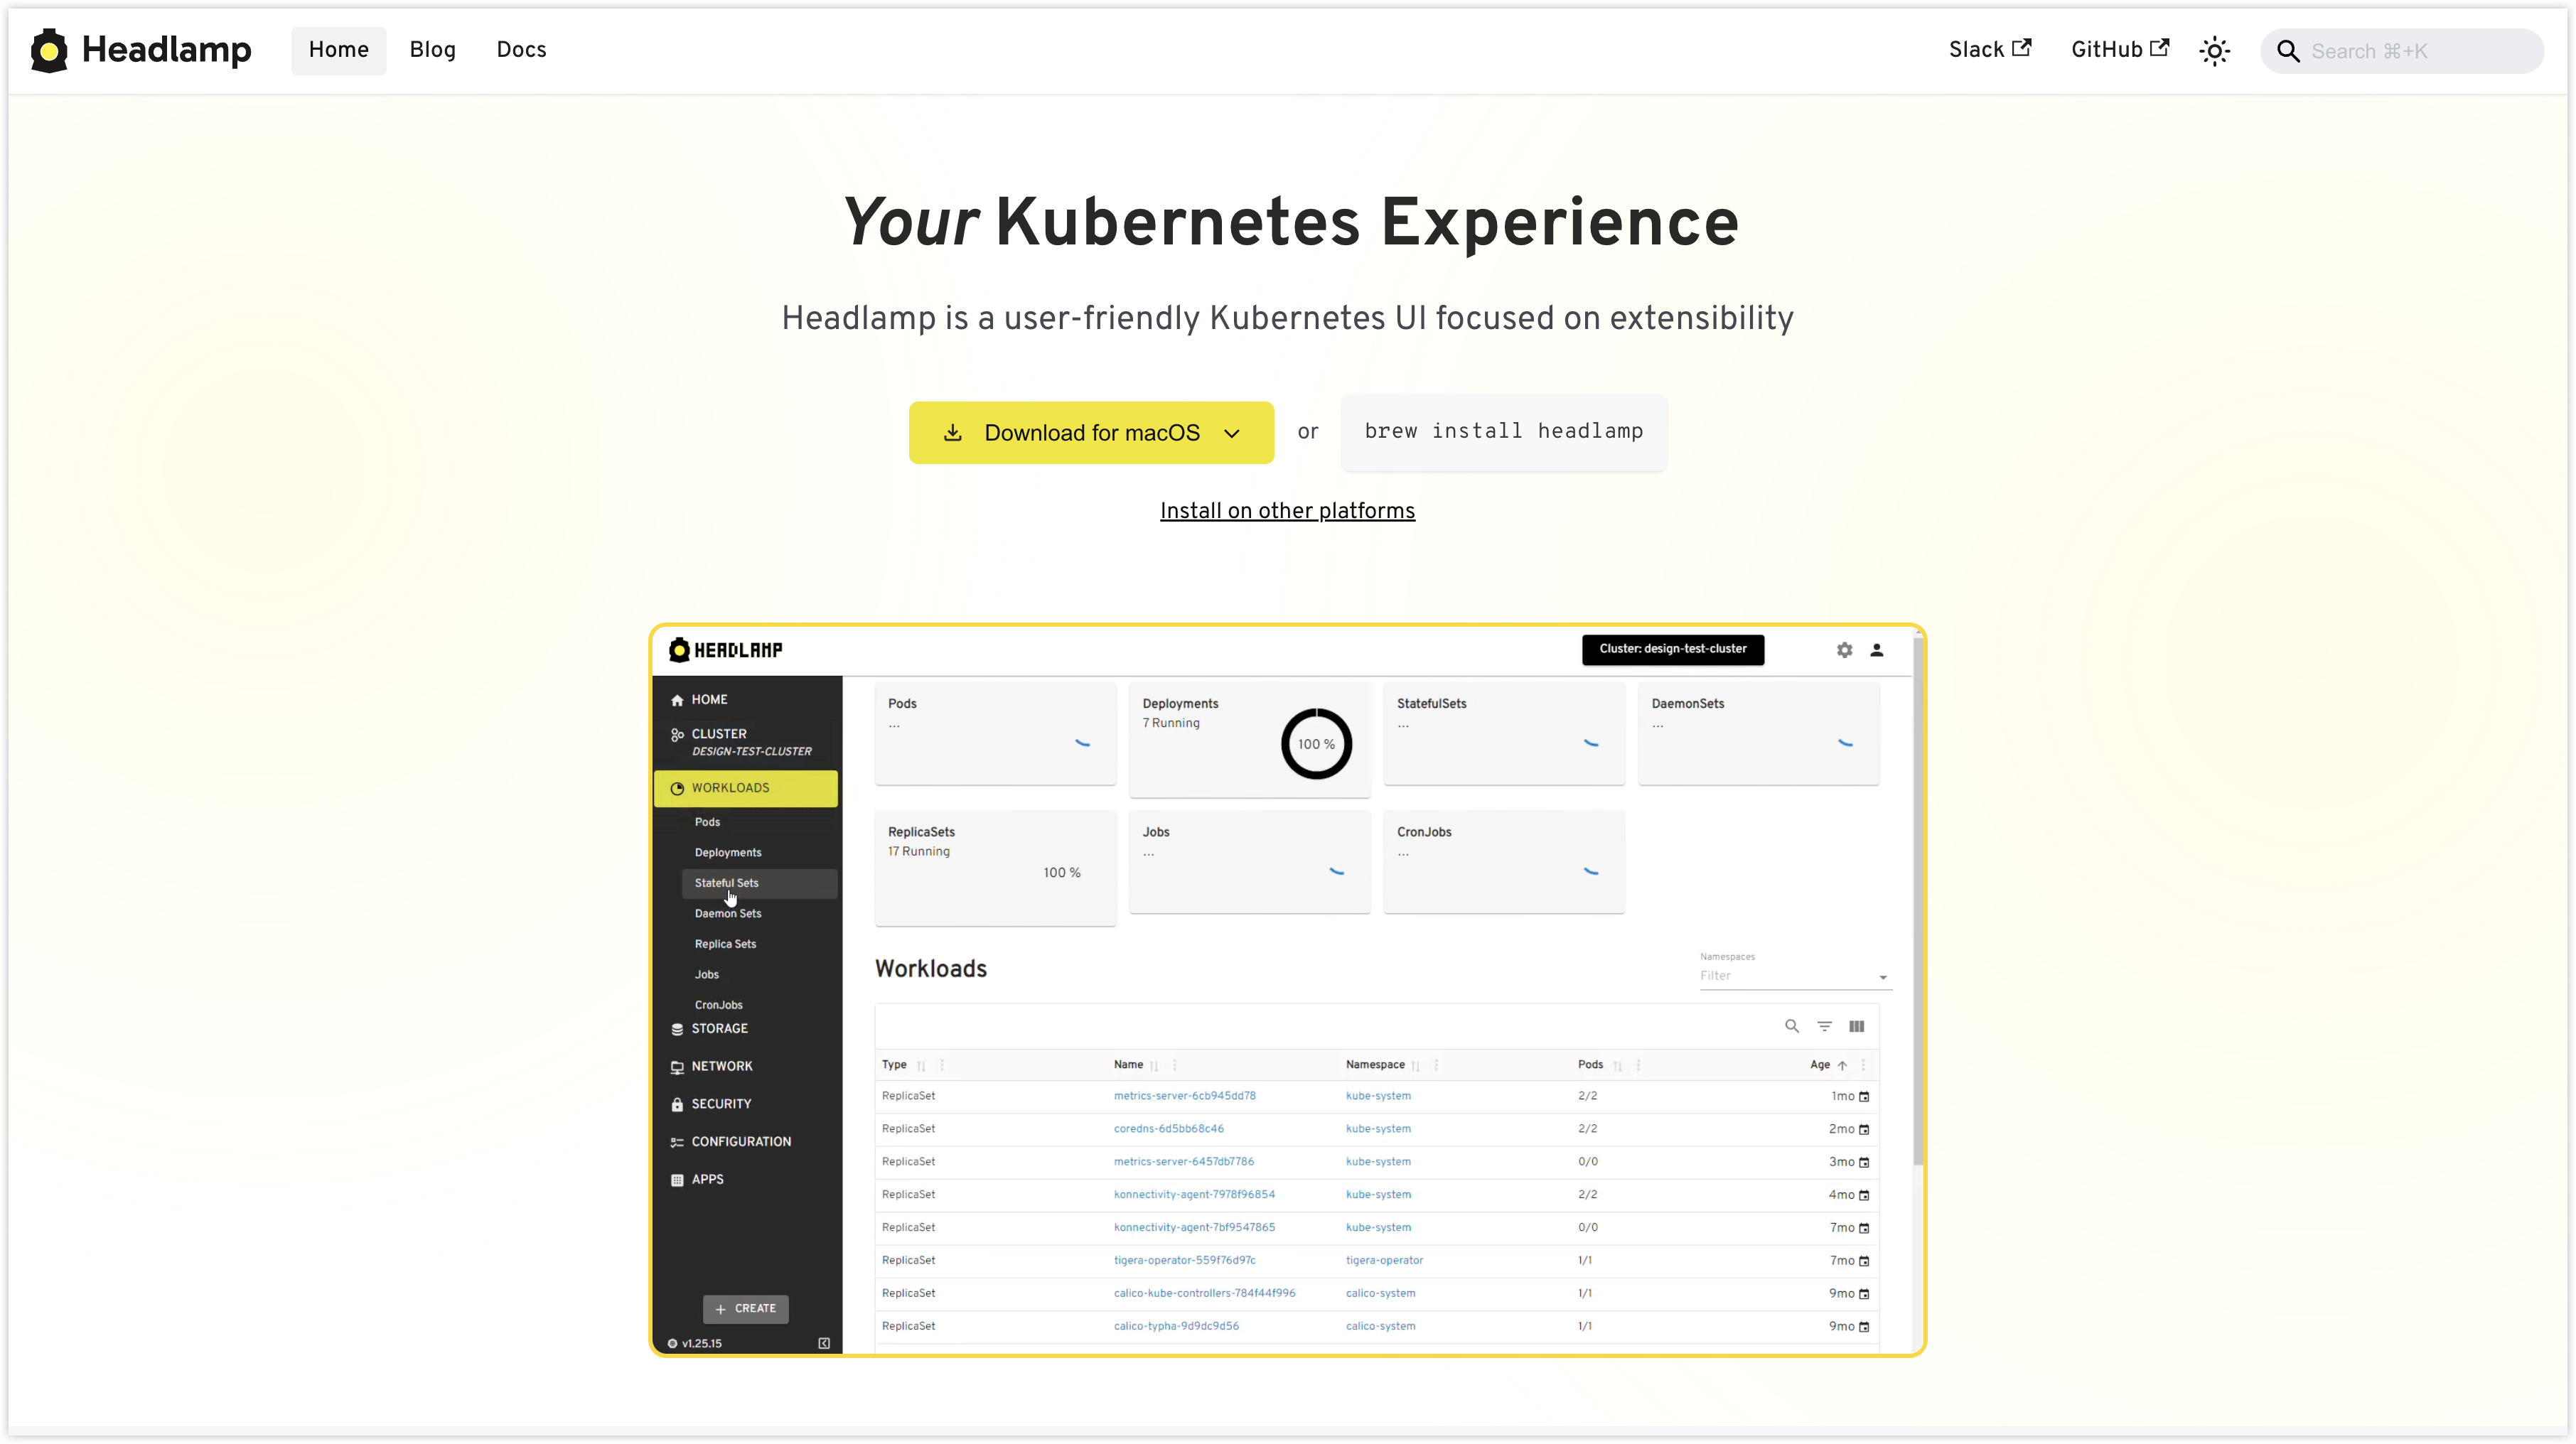The image size is (2576, 1444).
Task: Open the Docs nav item
Action: [x=521, y=50]
